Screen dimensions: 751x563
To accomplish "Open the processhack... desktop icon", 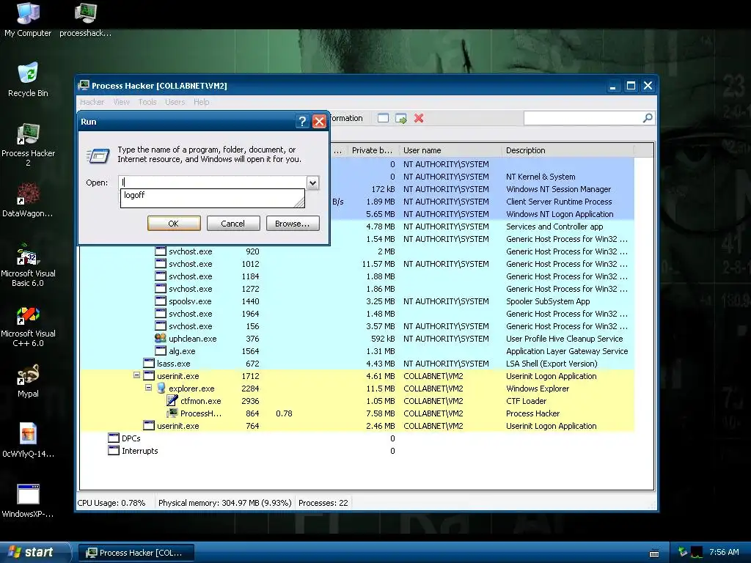I will pos(85,20).
